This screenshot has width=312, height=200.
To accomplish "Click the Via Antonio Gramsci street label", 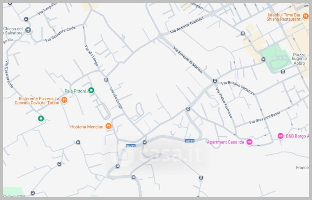I will (187, 25).
